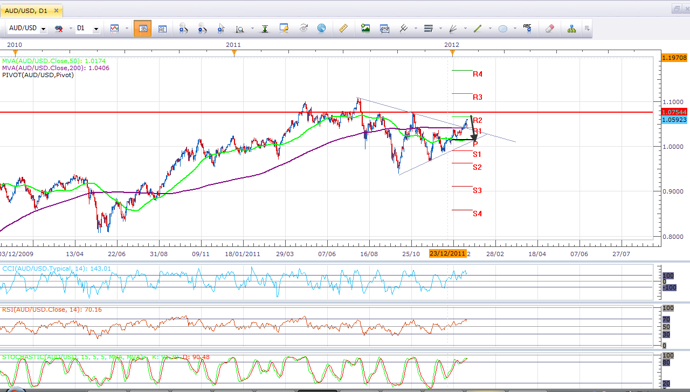The image size is (690, 392).
Task: Open the chart properties key icon
Action: click(284, 29)
